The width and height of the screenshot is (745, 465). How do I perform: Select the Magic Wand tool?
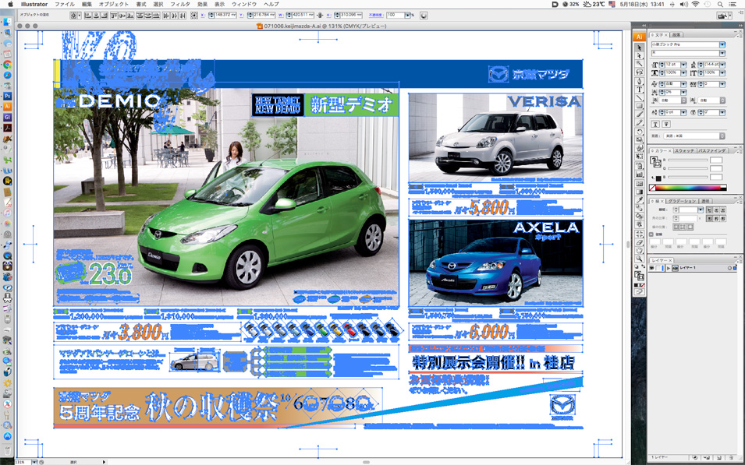[639, 64]
